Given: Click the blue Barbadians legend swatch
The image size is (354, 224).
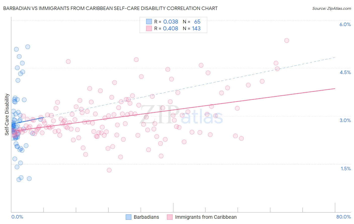Looking at the screenshot, I should [x=128, y=217].
